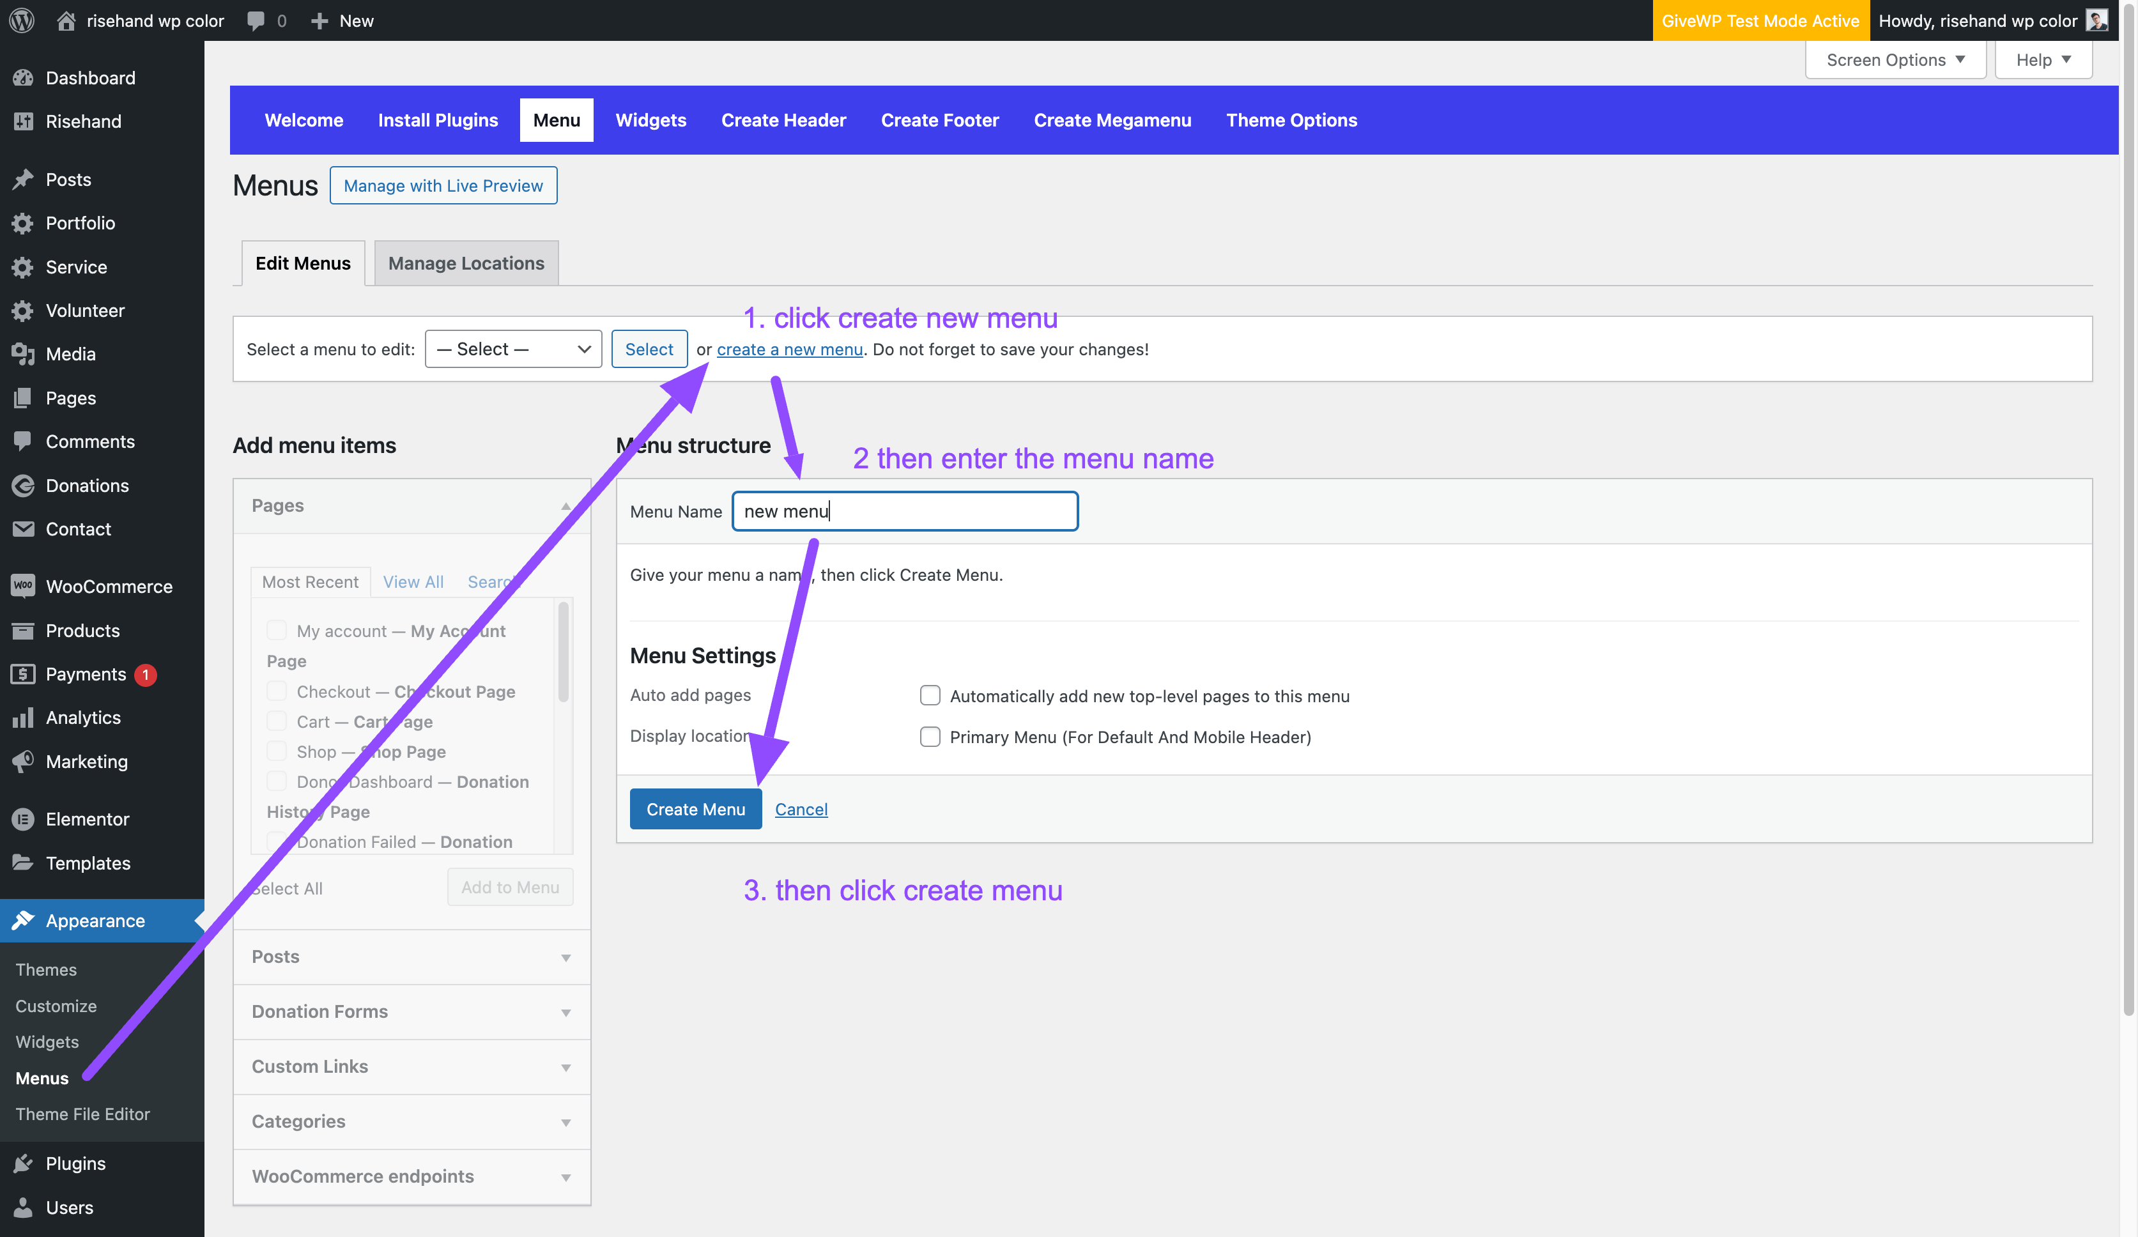Click into the Menu Name text field

click(904, 511)
